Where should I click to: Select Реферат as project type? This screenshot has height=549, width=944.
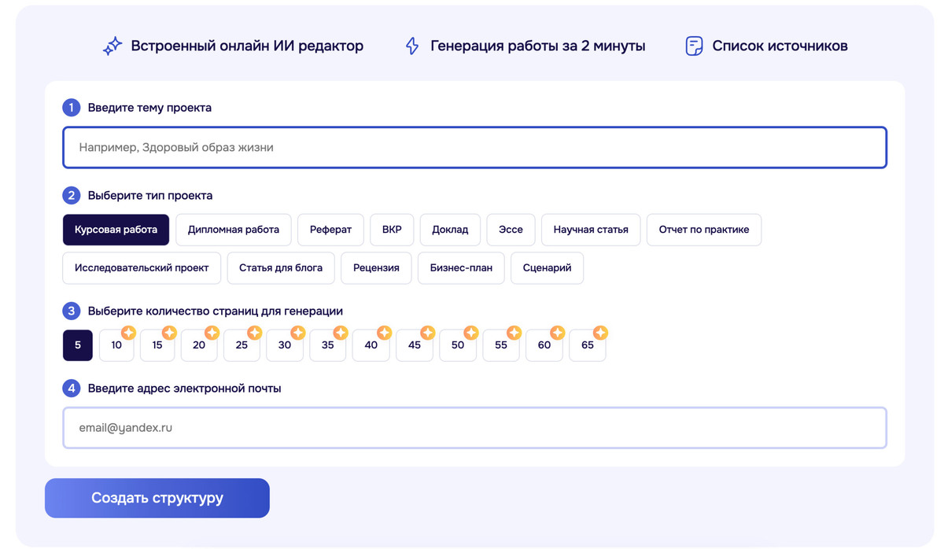tap(330, 230)
